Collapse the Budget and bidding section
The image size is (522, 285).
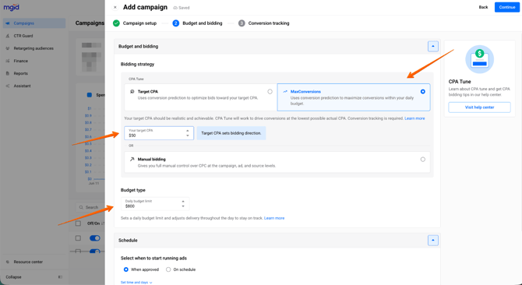pos(432,47)
